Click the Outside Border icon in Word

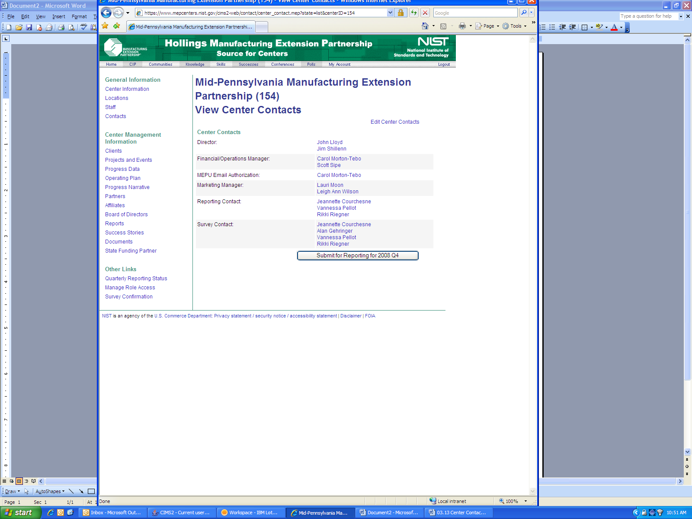[585, 27]
